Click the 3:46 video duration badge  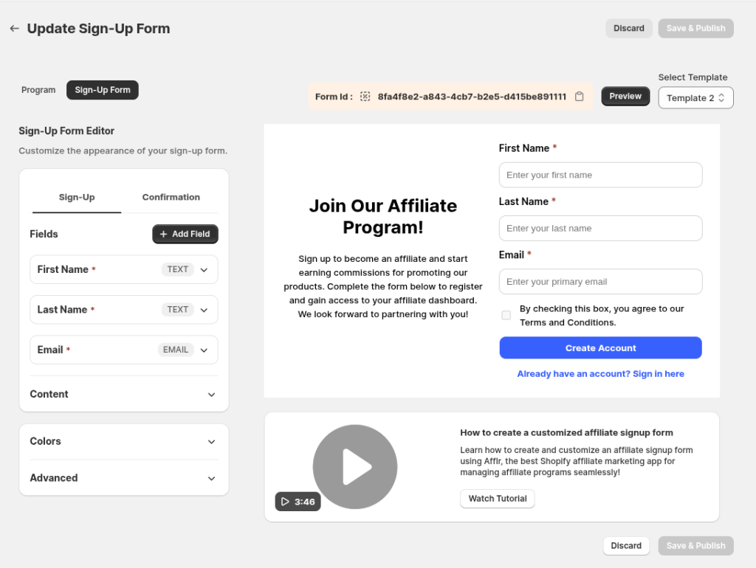pyautogui.click(x=298, y=502)
